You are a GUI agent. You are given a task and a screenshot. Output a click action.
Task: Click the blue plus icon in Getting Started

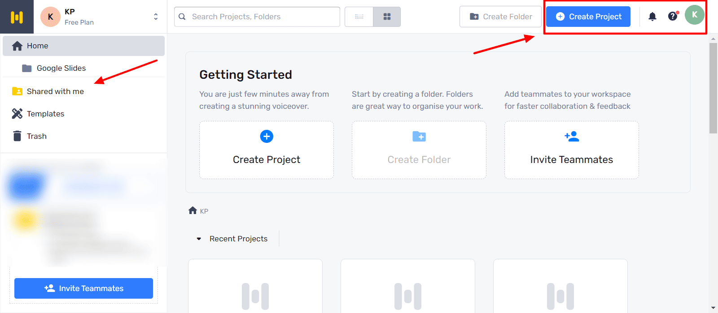pyautogui.click(x=267, y=136)
